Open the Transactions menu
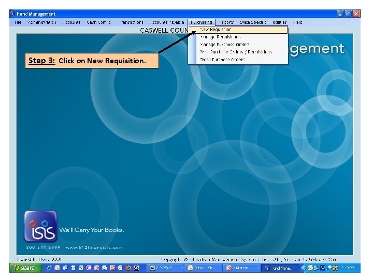This screenshot has height=280, width=373. point(131,22)
